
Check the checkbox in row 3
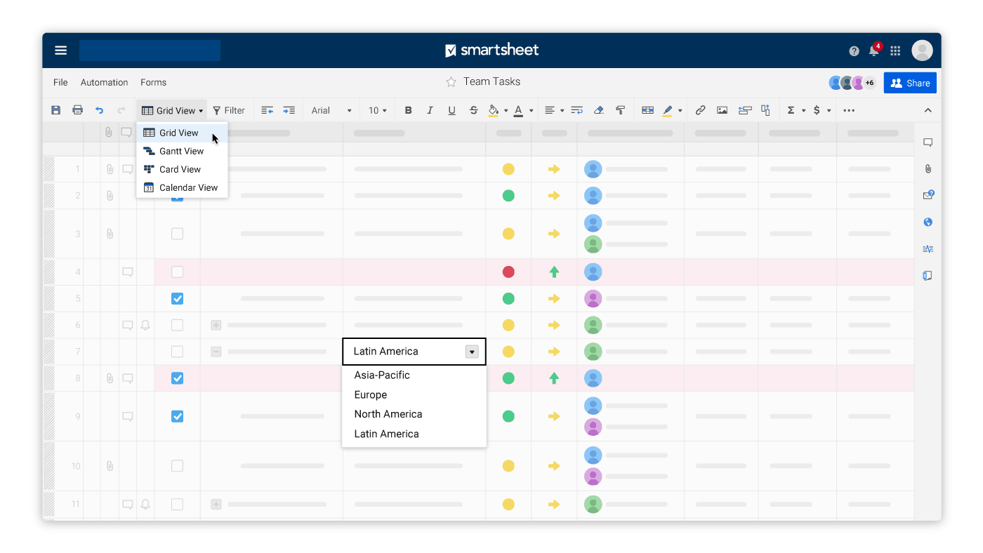coord(178,234)
